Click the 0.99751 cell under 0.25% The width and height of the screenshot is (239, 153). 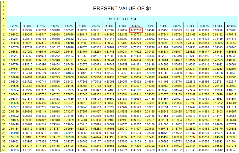(14, 30)
